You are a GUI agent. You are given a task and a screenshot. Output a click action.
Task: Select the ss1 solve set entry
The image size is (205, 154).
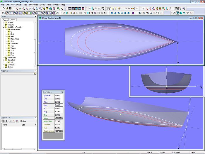point(12,62)
